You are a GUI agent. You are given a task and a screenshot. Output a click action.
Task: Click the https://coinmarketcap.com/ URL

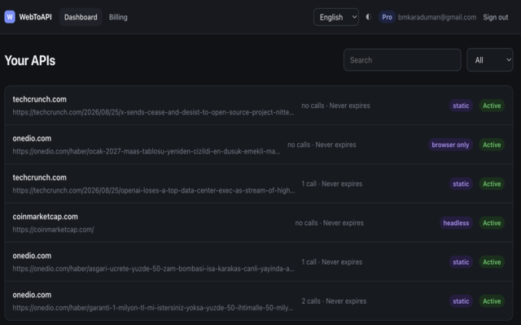(53, 229)
